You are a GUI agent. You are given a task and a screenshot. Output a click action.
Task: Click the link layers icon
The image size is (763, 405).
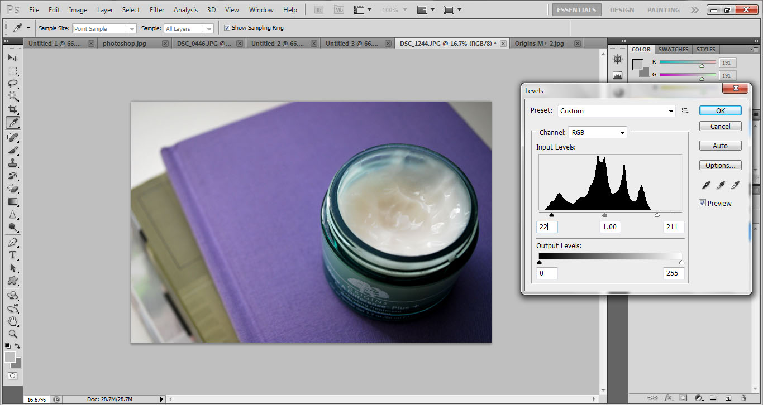(652, 398)
